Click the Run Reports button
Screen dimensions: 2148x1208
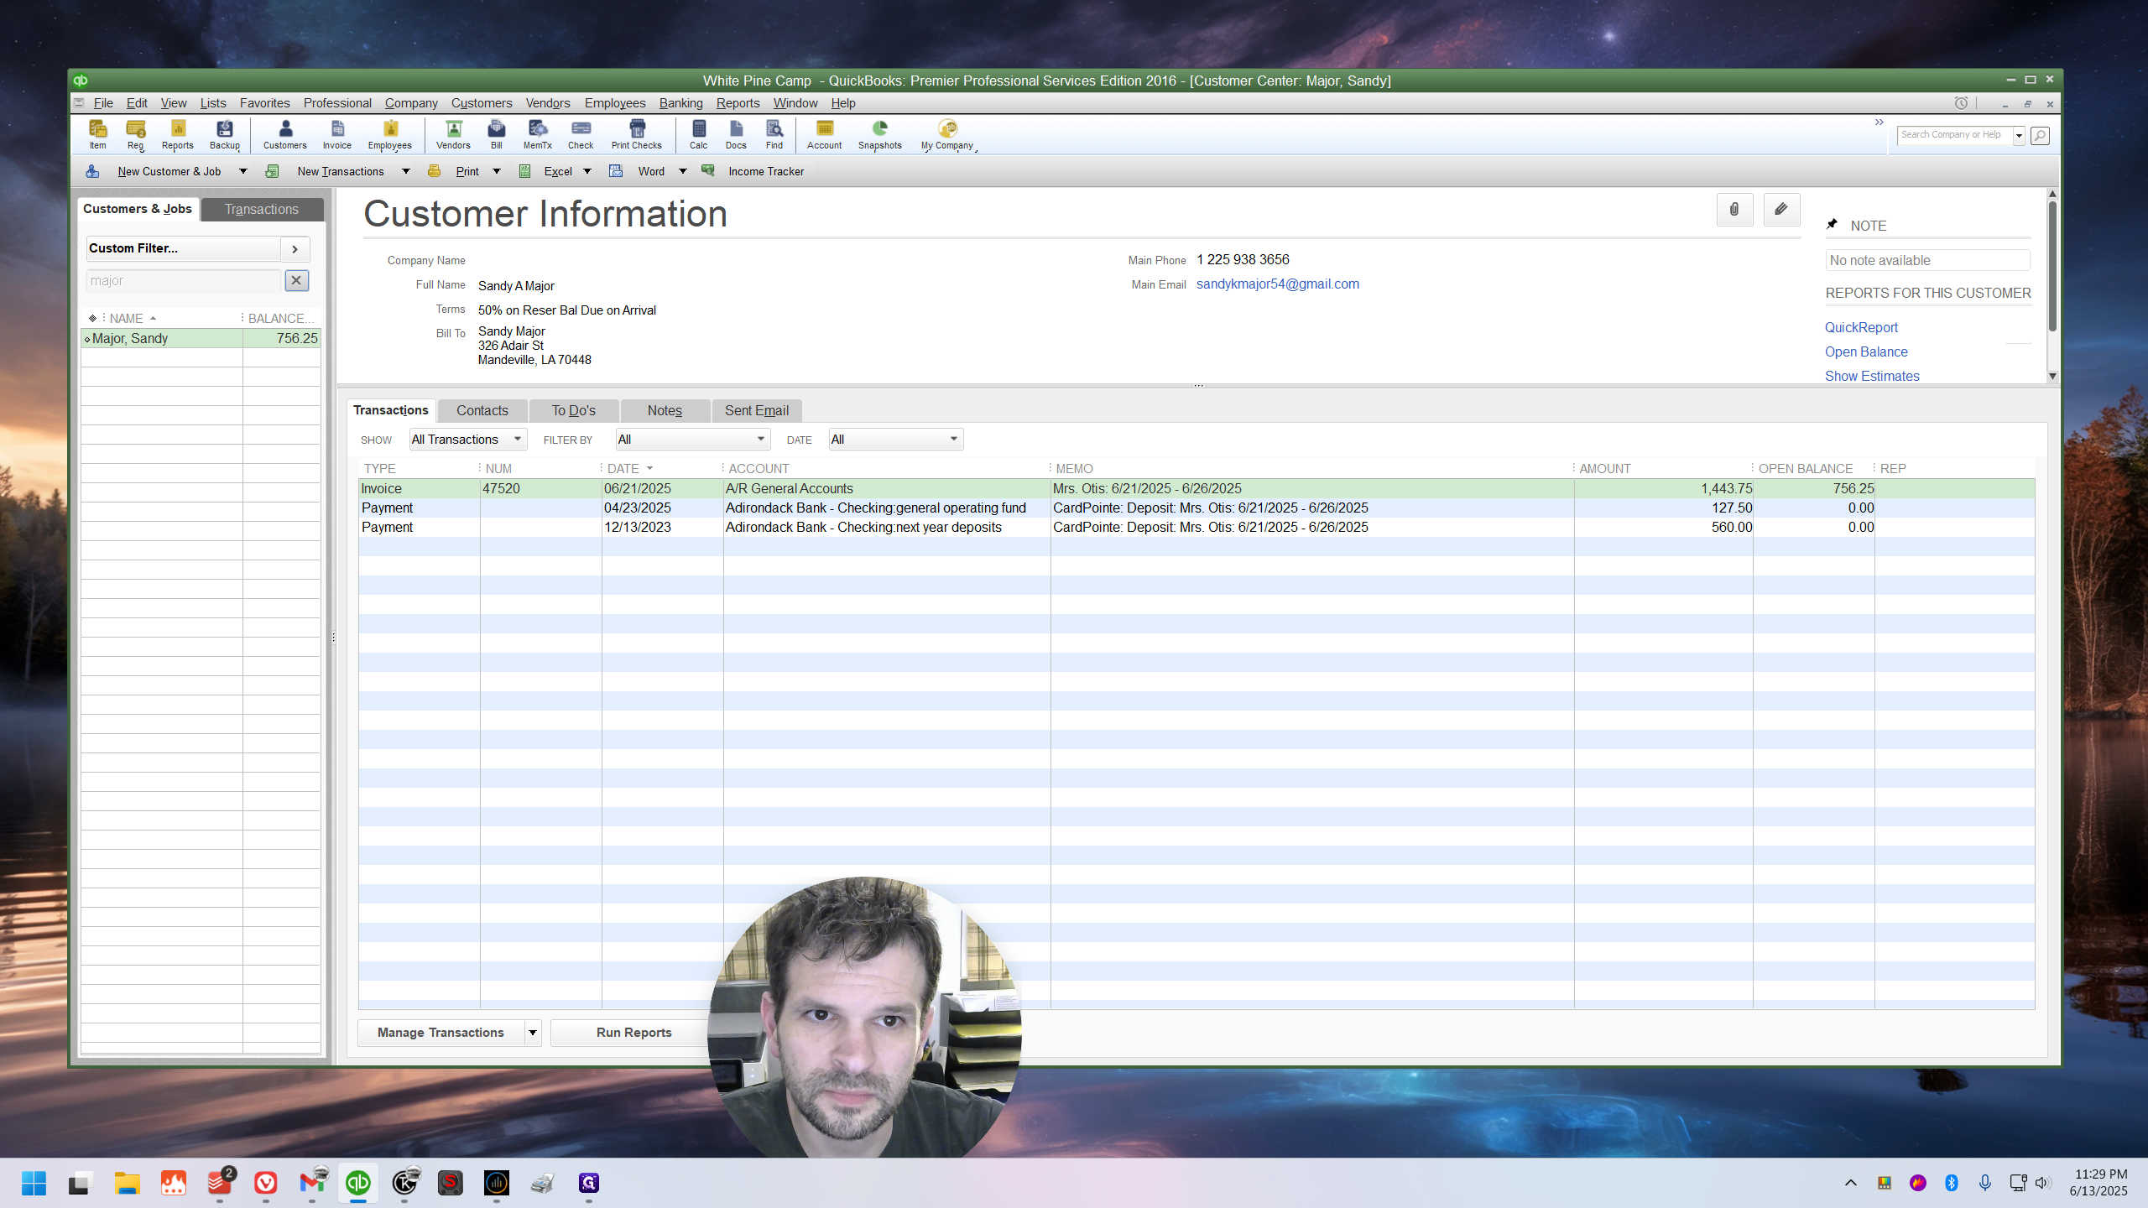[x=633, y=1033]
